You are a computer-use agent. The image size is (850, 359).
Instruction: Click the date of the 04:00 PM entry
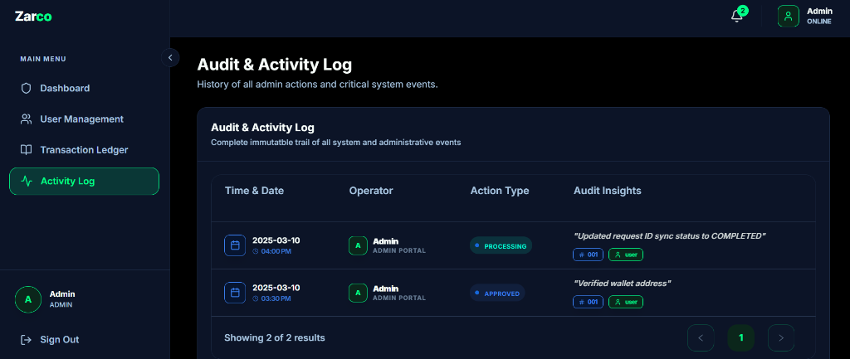[x=276, y=240]
